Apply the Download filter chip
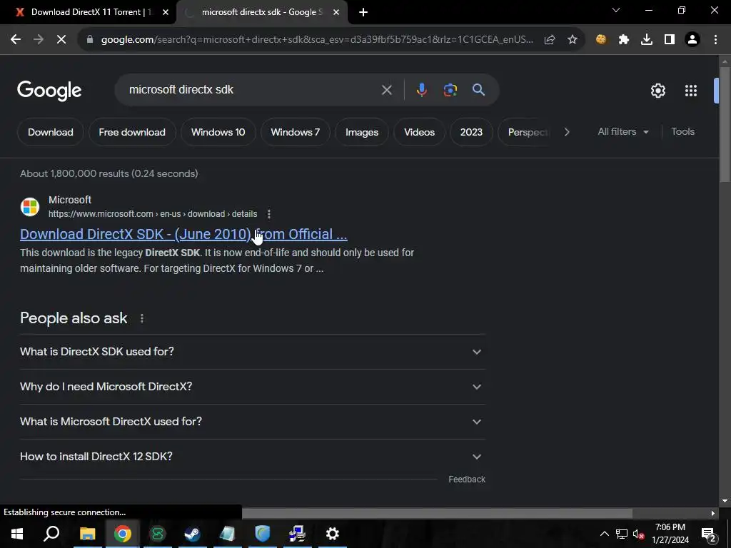 tap(51, 132)
